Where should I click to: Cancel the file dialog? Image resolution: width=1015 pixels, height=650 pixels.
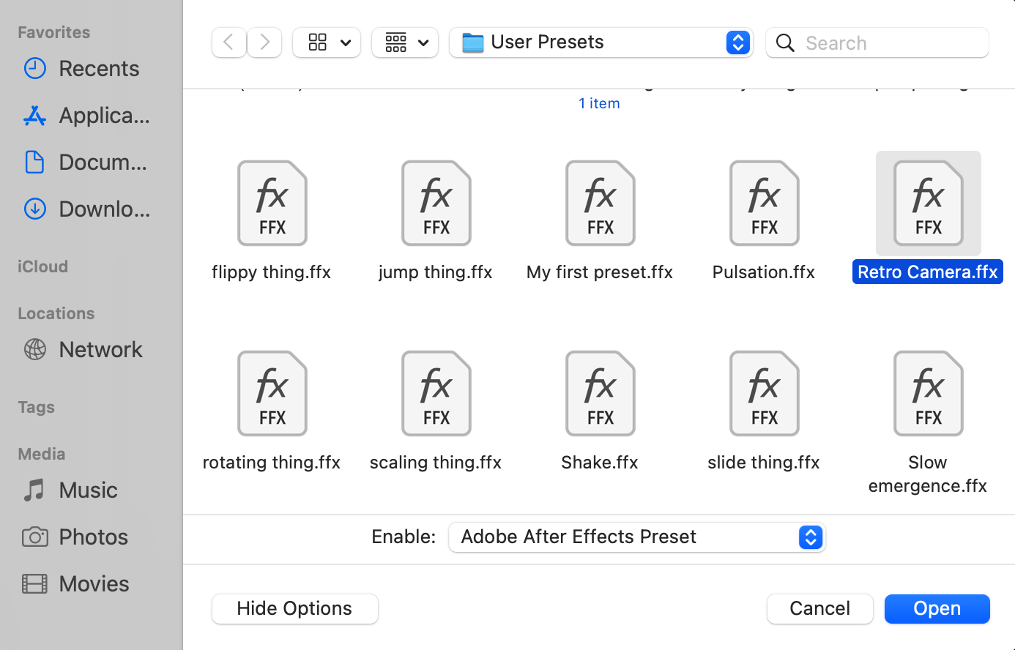click(819, 608)
